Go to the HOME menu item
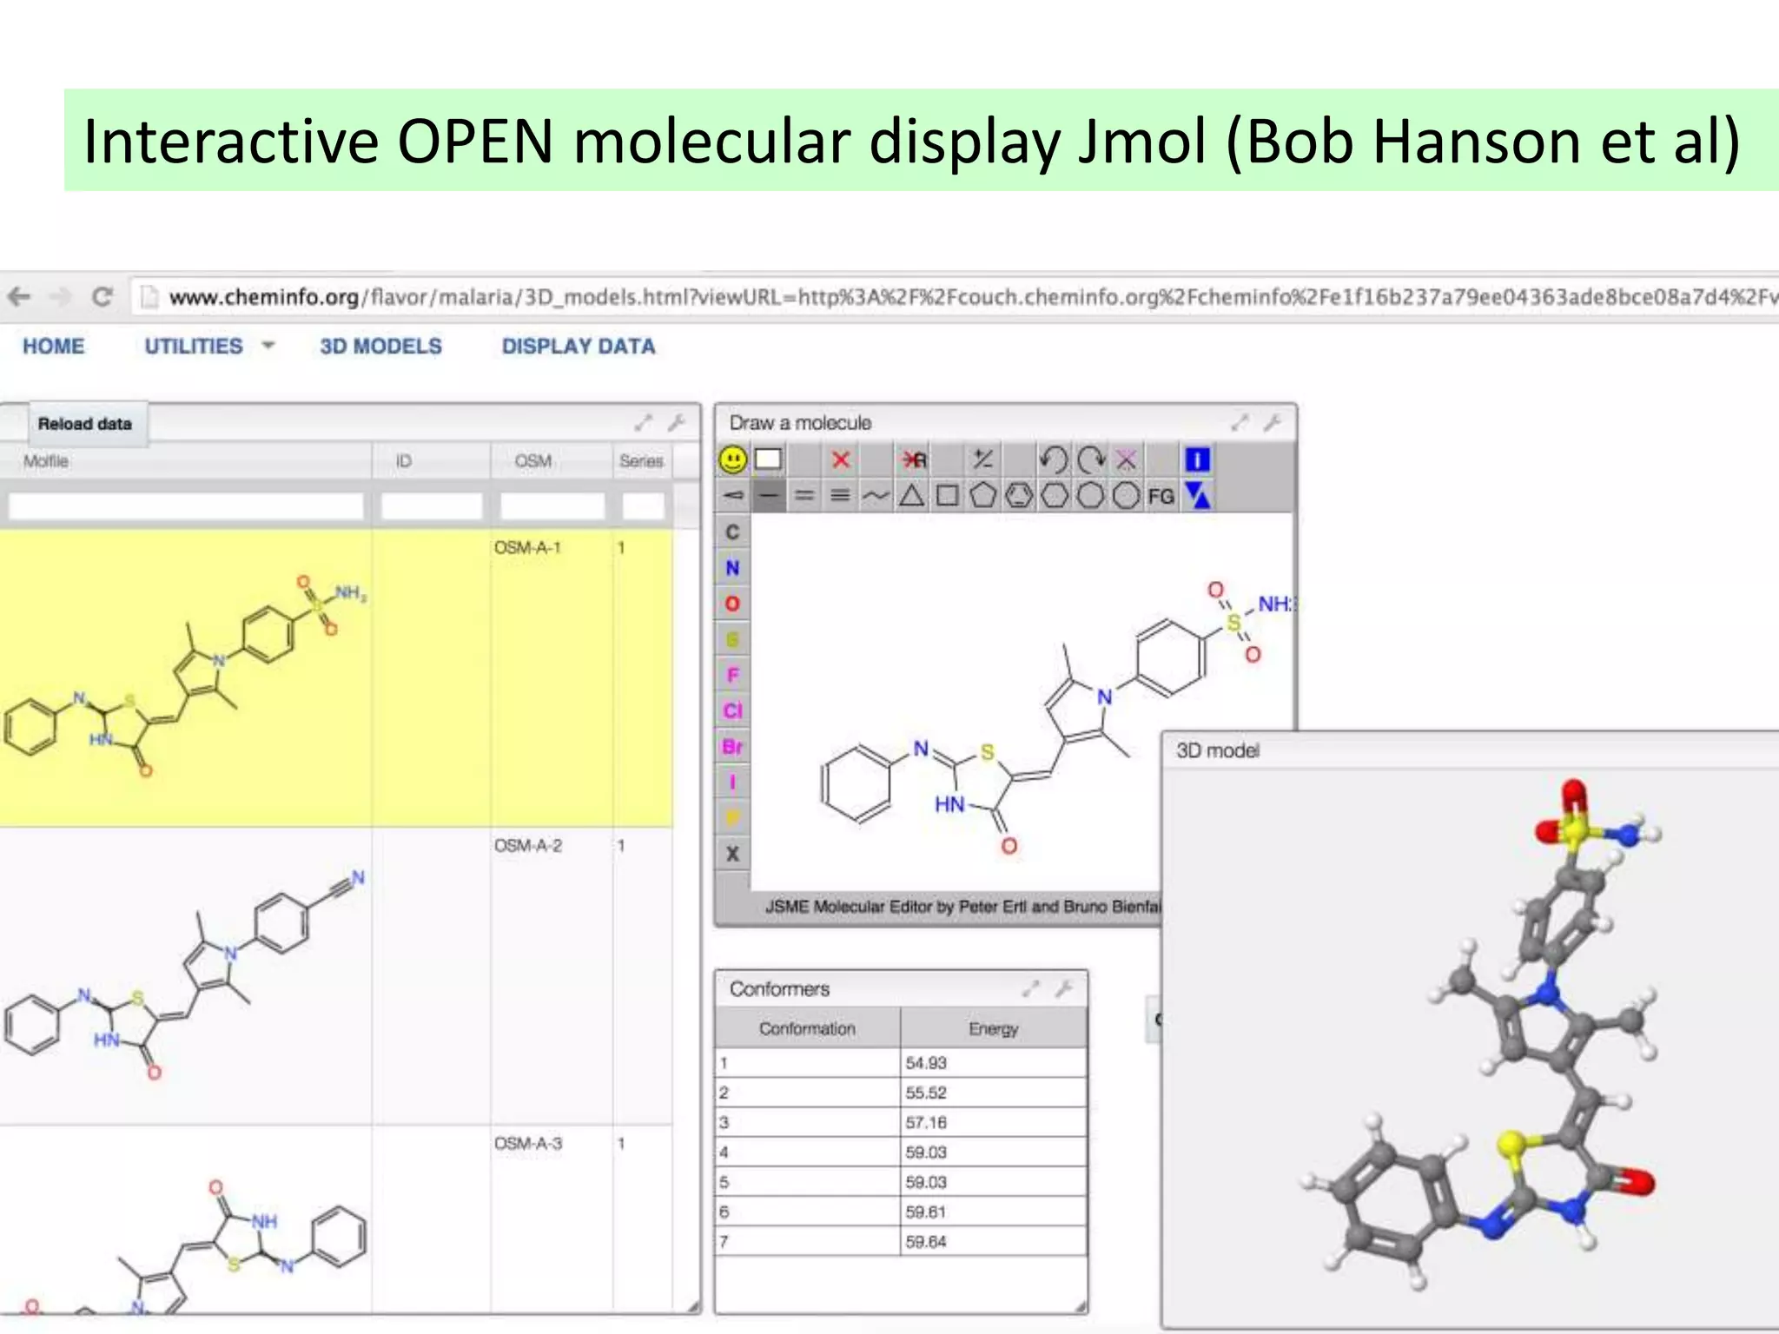1779x1334 pixels. tap(54, 346)
